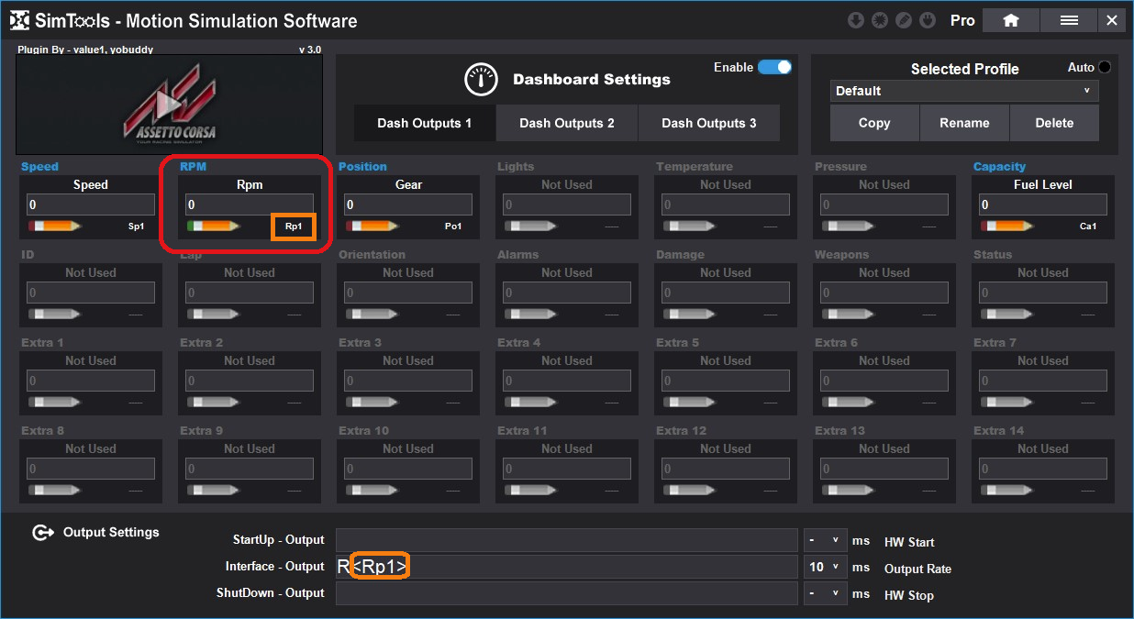Click the Gear pencil edit icon

click(372, 226)
